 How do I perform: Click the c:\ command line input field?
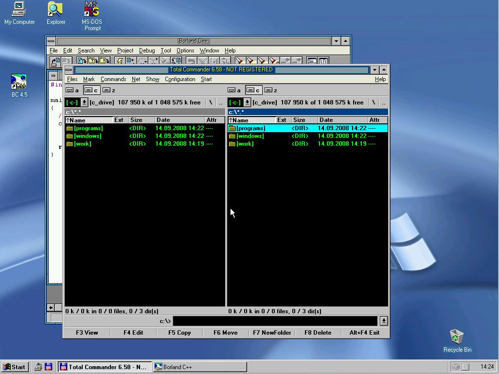tap(275, 321)
